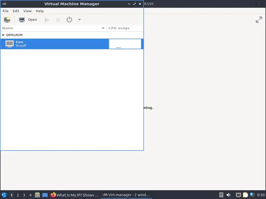The image size is (266, 199).
Task: Open the file manager from taskbar
Action: [x=37, y=195]
